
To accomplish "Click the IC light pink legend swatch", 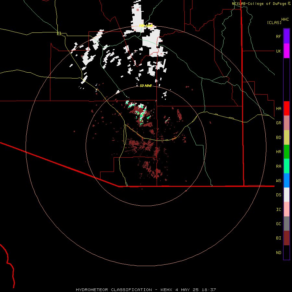I will tap(286, 209).
